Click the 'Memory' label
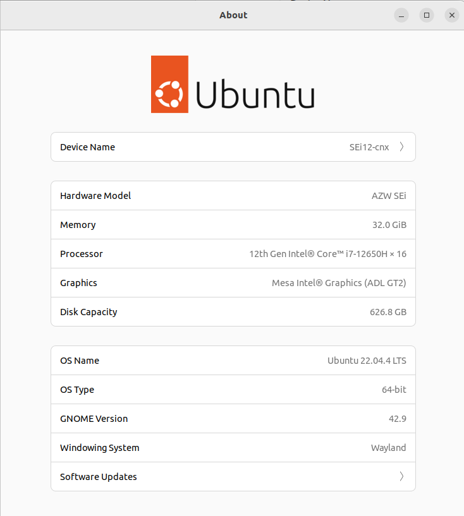 78,225
